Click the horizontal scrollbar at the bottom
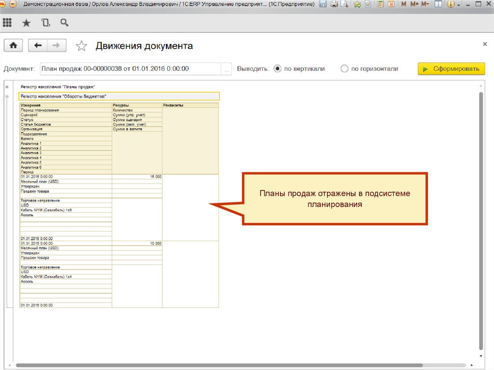The height and width of the screenshot is (370, 494). (x=219, y=366)
